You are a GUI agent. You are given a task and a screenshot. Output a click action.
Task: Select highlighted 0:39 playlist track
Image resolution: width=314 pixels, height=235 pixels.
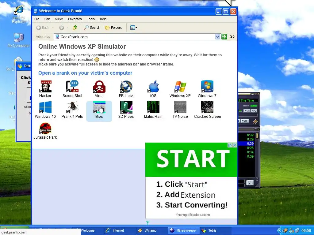[247, 144]
